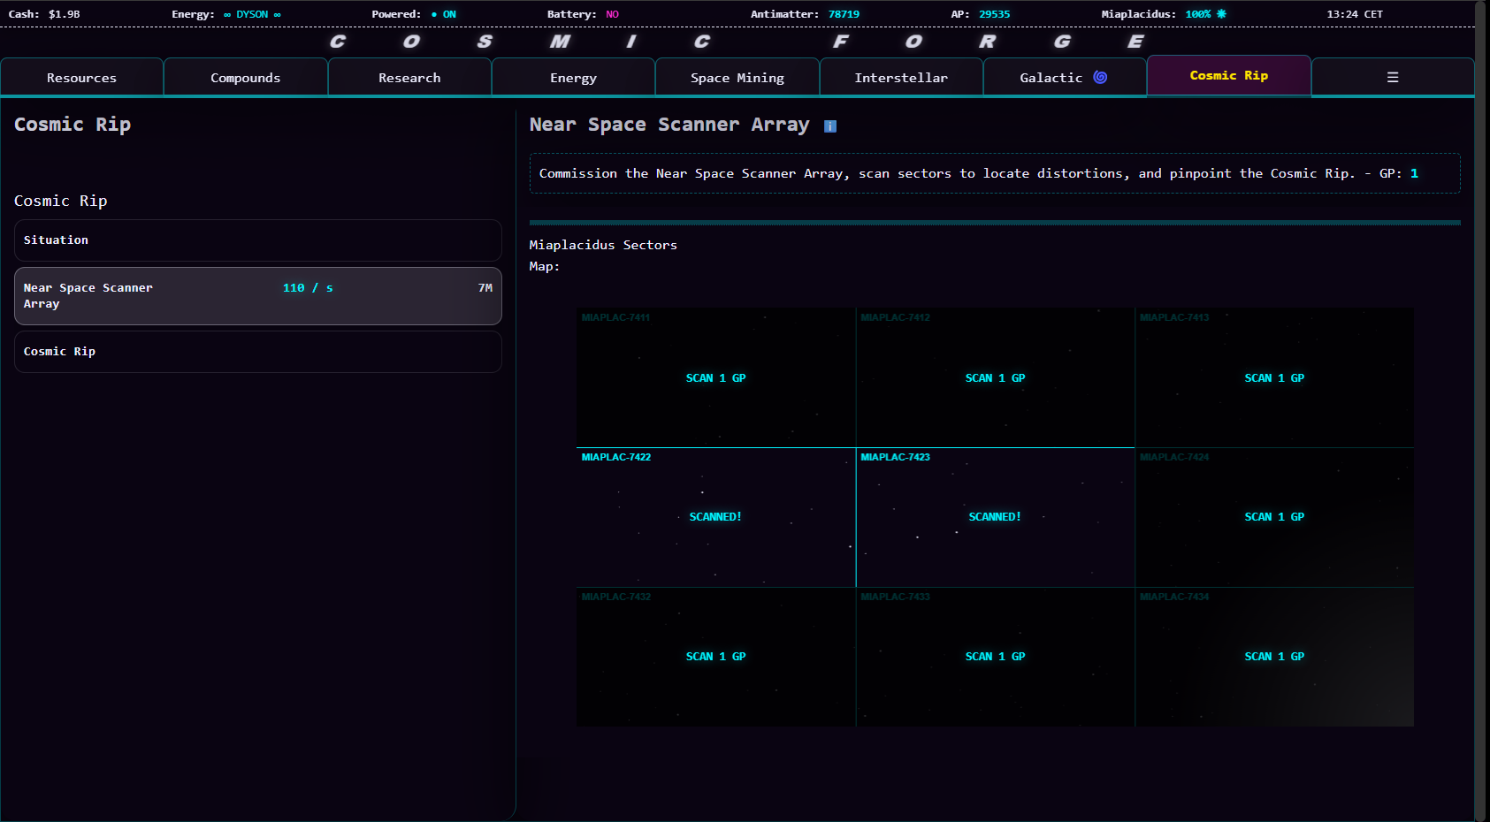
Task: Click the info icon beside Near Space Scanner Array
Action: click(829, 126)
